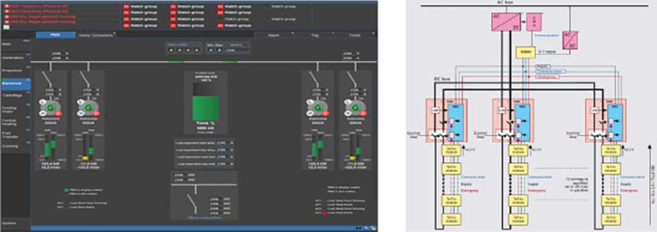
Task: Click the arrow icons in bottom status bar
Action: pos(359,228)
